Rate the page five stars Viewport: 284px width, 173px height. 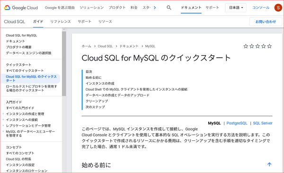point(269,46)
